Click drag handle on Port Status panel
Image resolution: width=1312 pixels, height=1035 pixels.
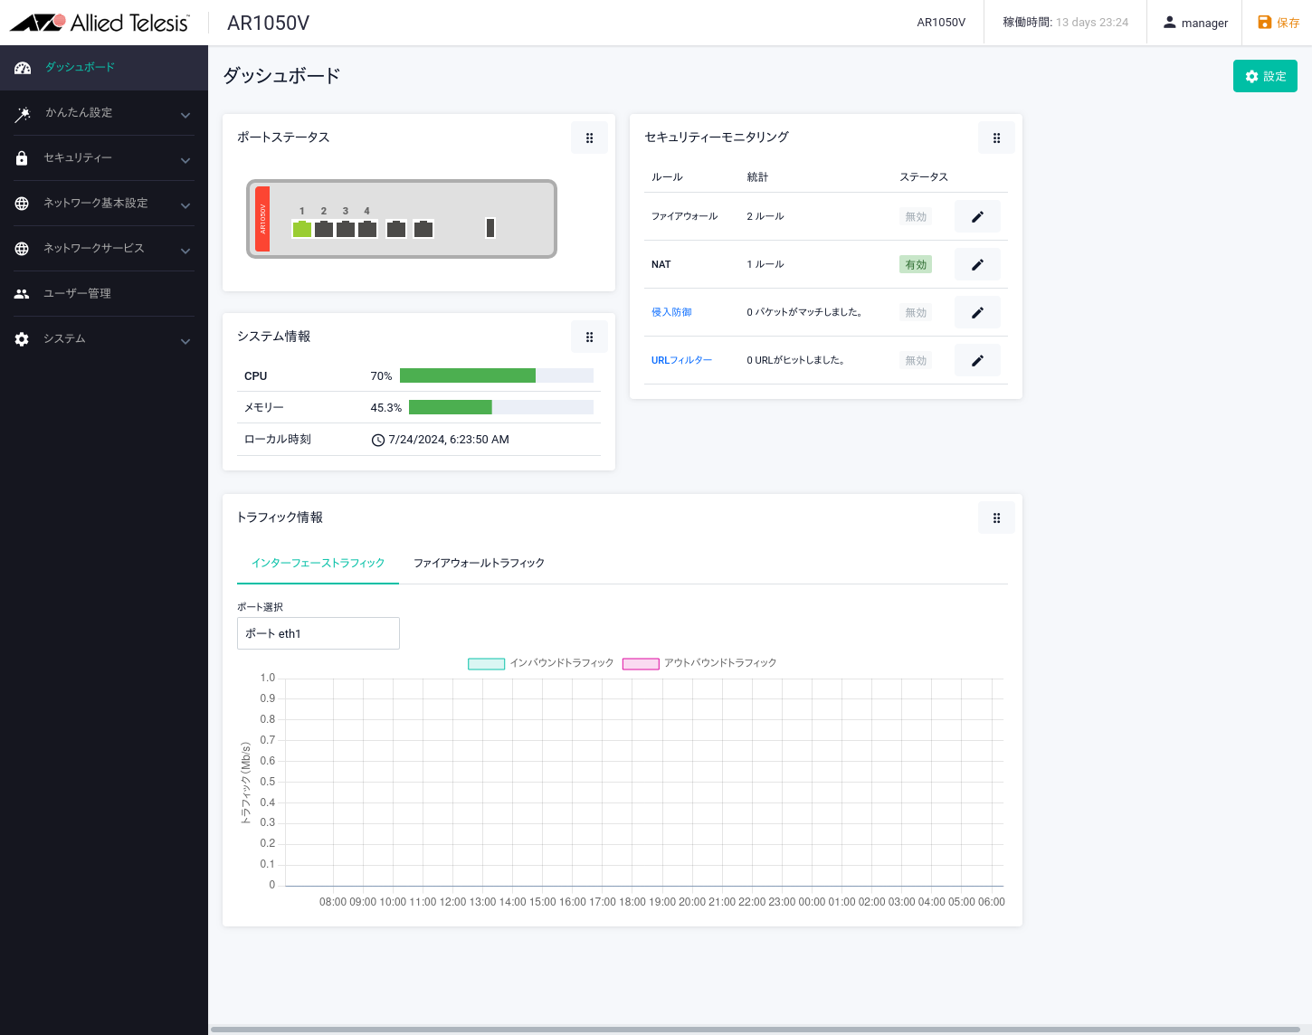(x=589, y=138)
